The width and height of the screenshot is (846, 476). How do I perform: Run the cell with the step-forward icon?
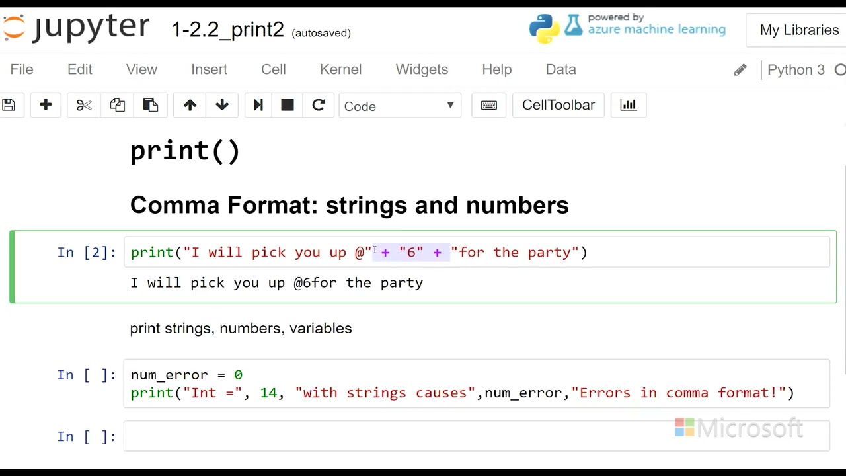258,105
